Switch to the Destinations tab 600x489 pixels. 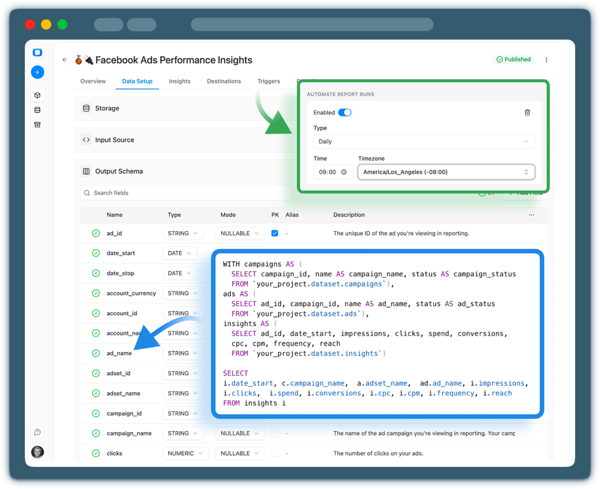coord(224,81)
